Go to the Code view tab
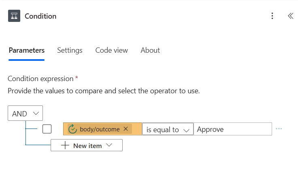This screenshot has width=298, height=178. pyautogui.click(x=111, y=50)
